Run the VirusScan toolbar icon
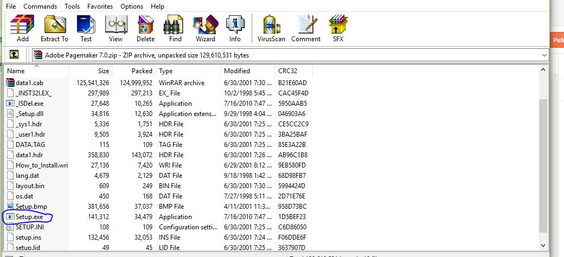The image size is (564, 257). point(271,28)
